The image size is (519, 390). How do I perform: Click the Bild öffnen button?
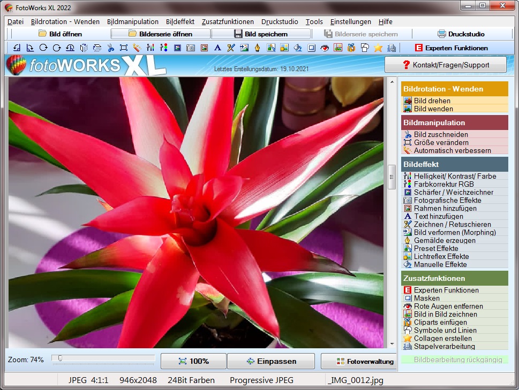pos(61,34)
